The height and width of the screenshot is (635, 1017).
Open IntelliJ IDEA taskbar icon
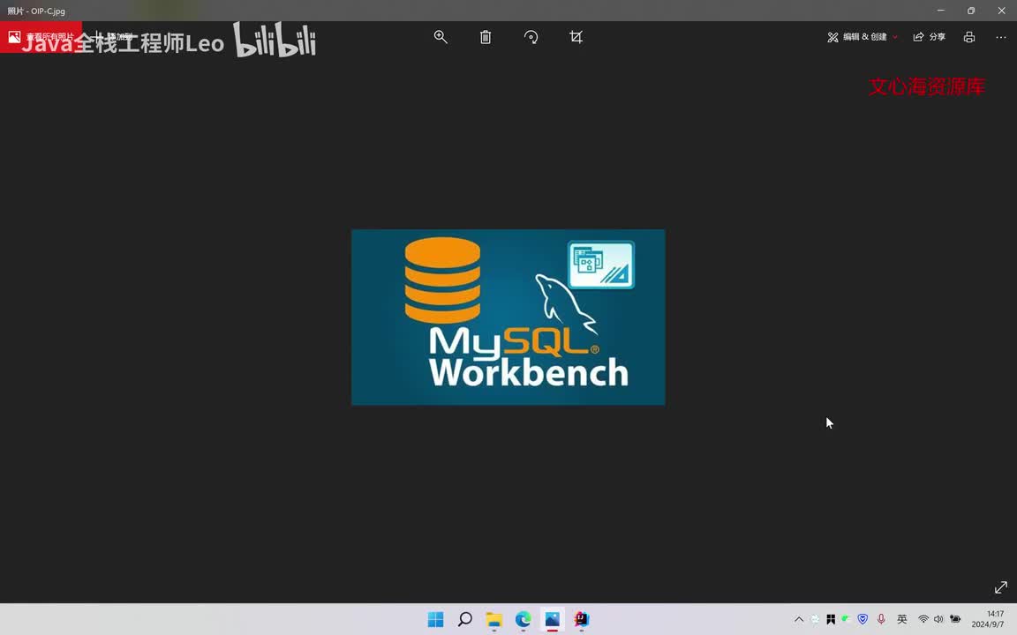[582, 619]
